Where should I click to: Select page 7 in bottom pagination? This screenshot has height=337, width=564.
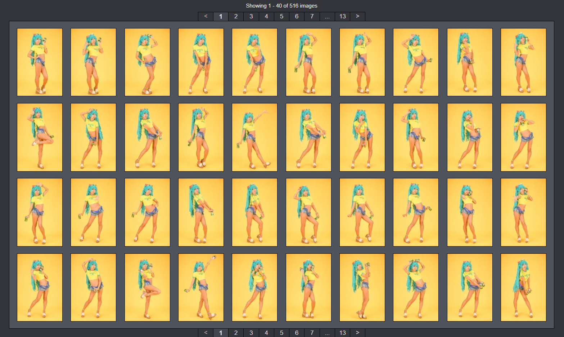click(x=312, y=333)
